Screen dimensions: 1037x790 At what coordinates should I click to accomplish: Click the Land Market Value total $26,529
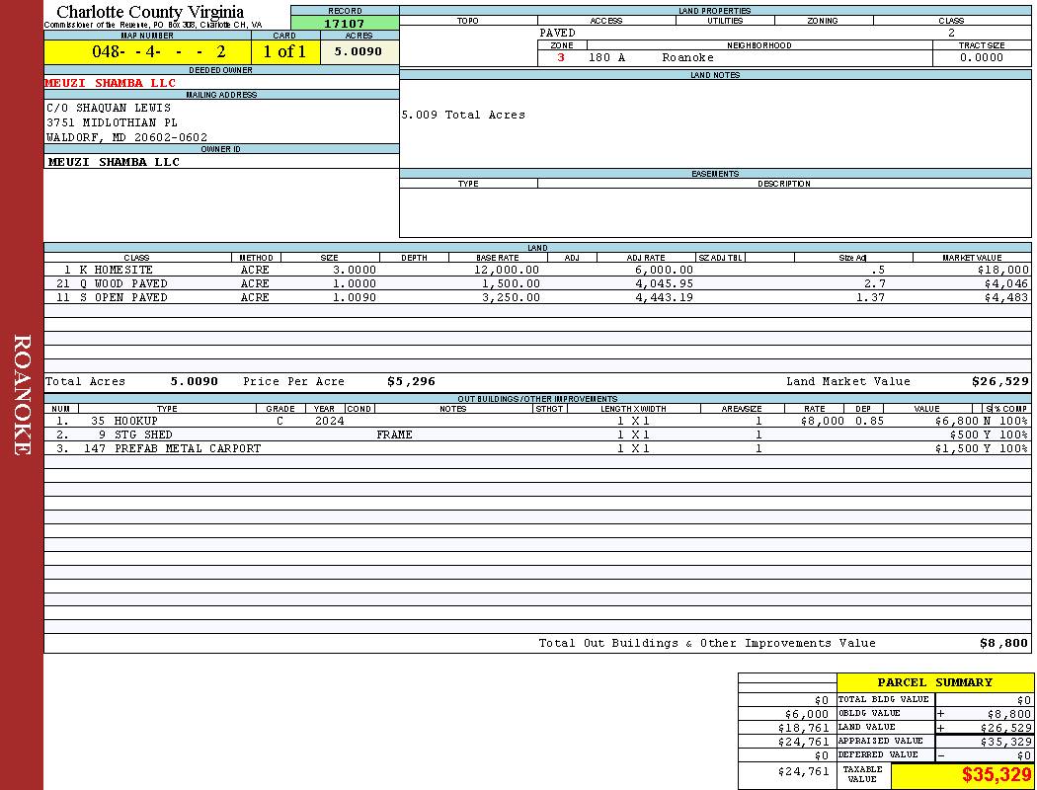999,381
